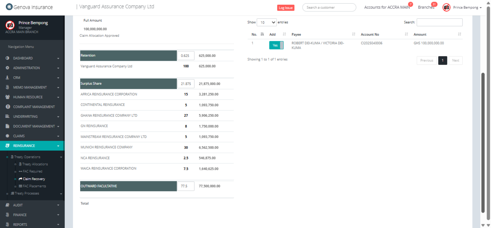
Task: Open the Prince Bempong user dropdown
Action: tap(467, 8)
